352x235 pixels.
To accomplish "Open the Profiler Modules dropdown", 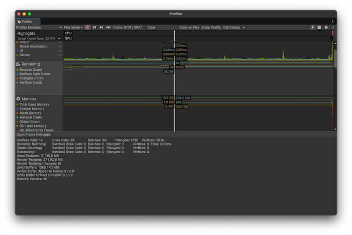I will click(39, 27).
